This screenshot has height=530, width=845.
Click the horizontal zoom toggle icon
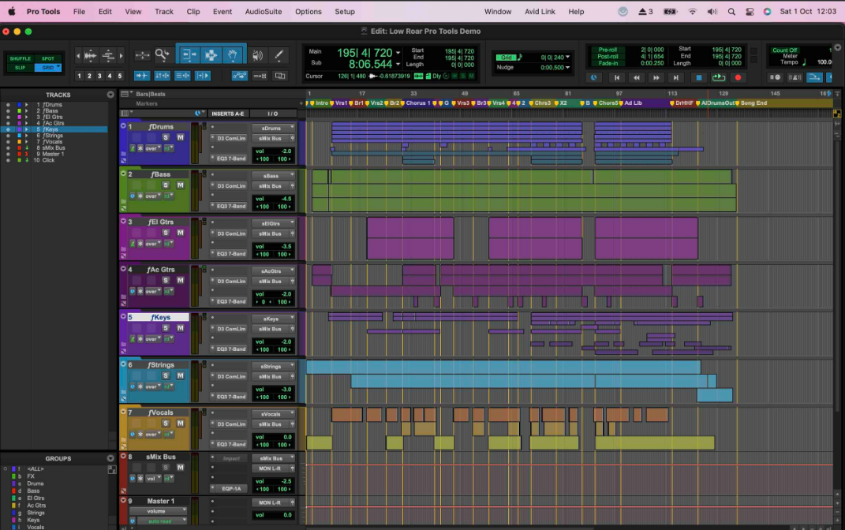(x=142, y=55)
